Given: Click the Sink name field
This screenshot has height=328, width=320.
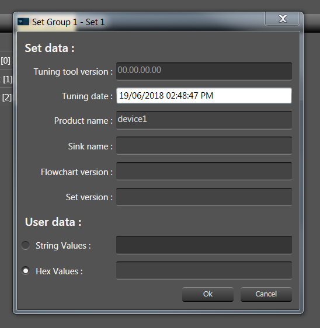Looking at the screenshot, I should (x=204, y=145).
